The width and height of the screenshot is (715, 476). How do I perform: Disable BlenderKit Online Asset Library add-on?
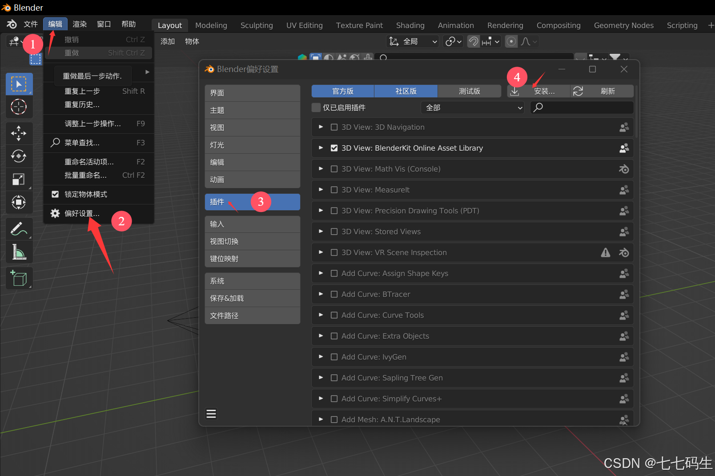[334, 148]
